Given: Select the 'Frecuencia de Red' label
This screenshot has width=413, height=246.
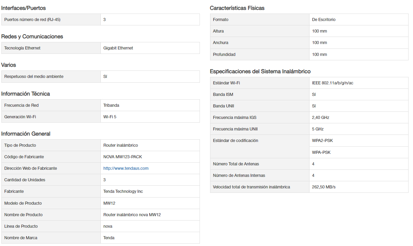Looking at the screenshot, I should coord(21,105).
